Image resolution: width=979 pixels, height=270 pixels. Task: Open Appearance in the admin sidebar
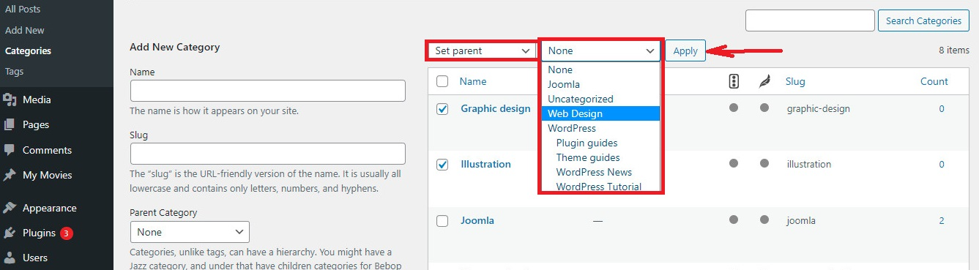point(49,208)
